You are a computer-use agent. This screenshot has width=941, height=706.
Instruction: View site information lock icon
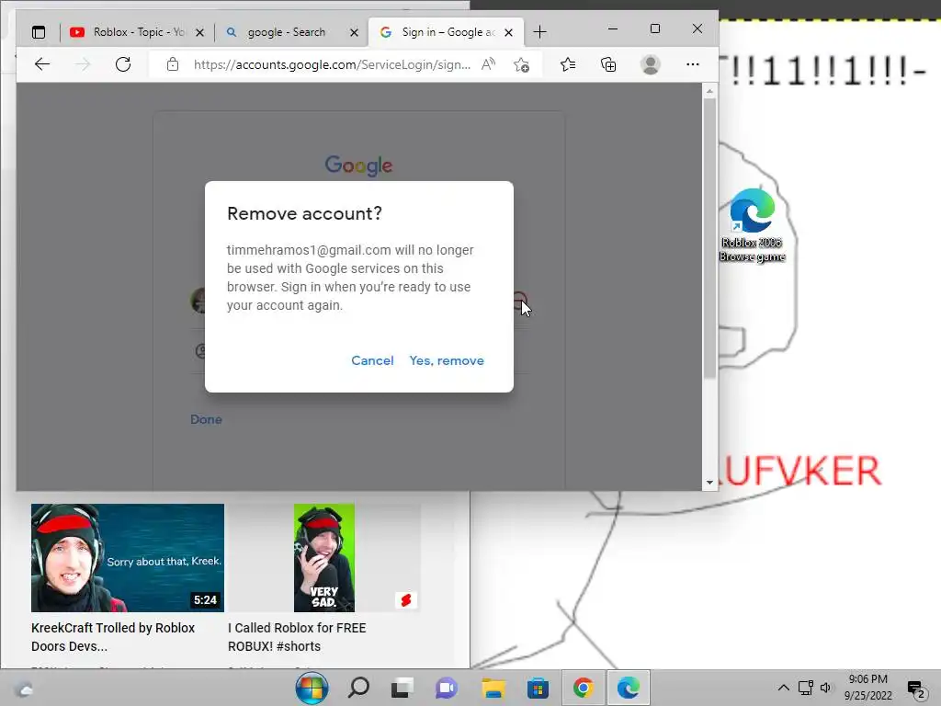point(173,64)
